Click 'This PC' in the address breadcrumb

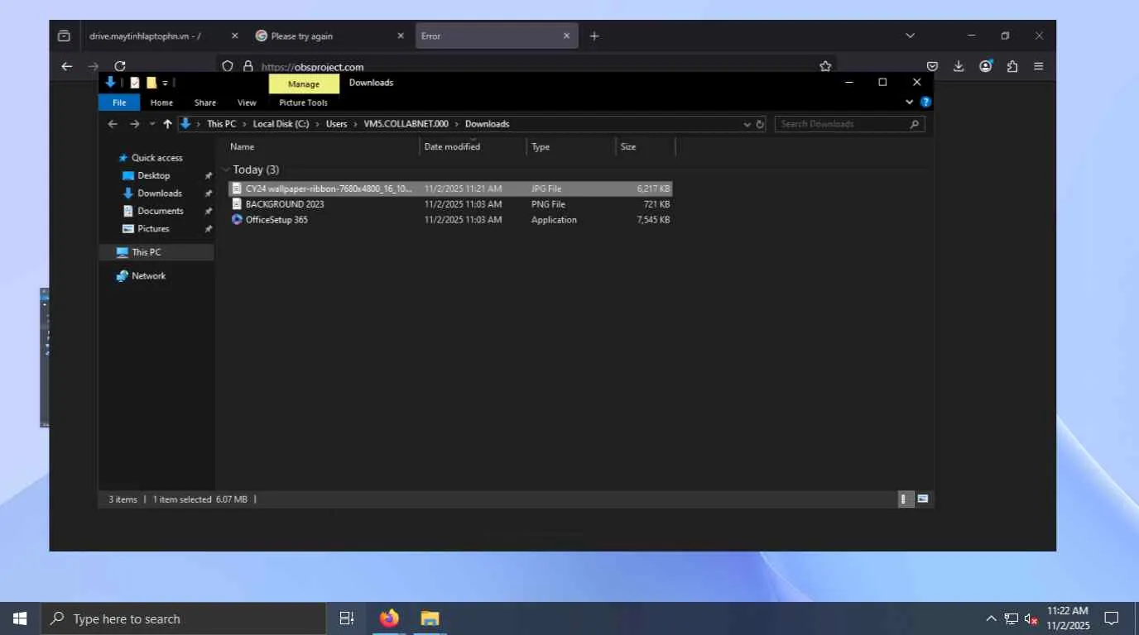221,124
